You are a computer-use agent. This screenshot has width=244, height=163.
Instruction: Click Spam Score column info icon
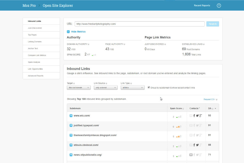point(183,108)
